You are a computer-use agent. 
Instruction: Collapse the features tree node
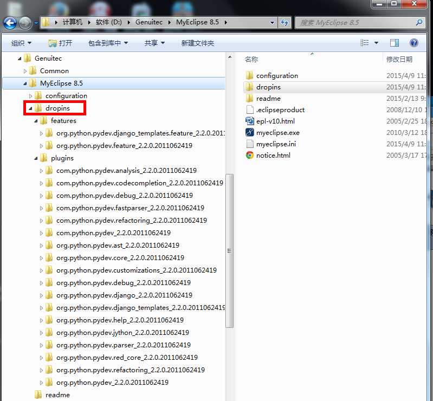tap(36, 121)
